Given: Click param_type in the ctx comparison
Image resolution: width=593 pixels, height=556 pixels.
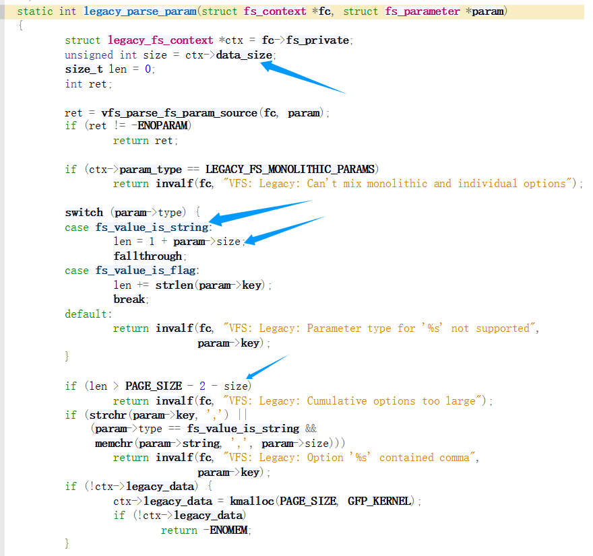Looking at the screenshot, I should [x=150, y=169].
